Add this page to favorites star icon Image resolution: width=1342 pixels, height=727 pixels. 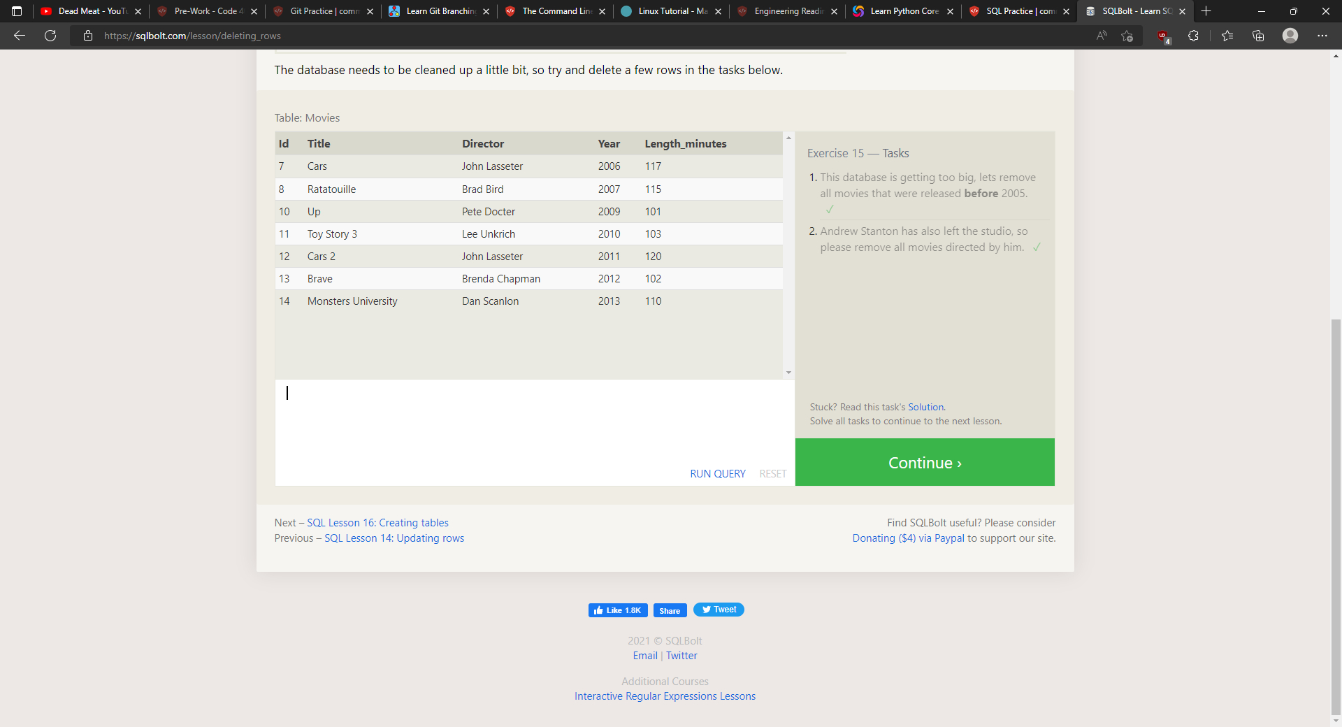coord(1127,36)
